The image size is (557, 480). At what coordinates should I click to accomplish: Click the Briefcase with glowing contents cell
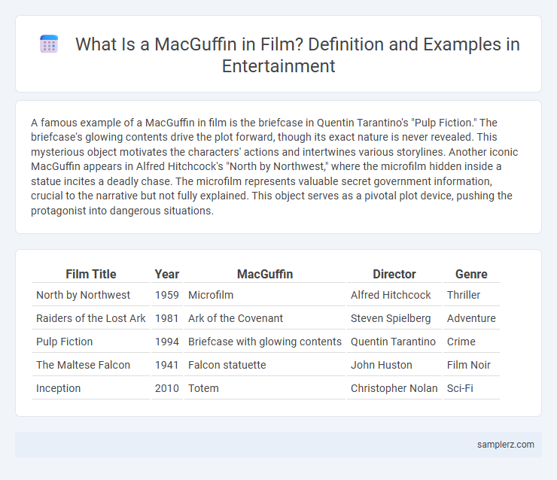coord(265,342)
